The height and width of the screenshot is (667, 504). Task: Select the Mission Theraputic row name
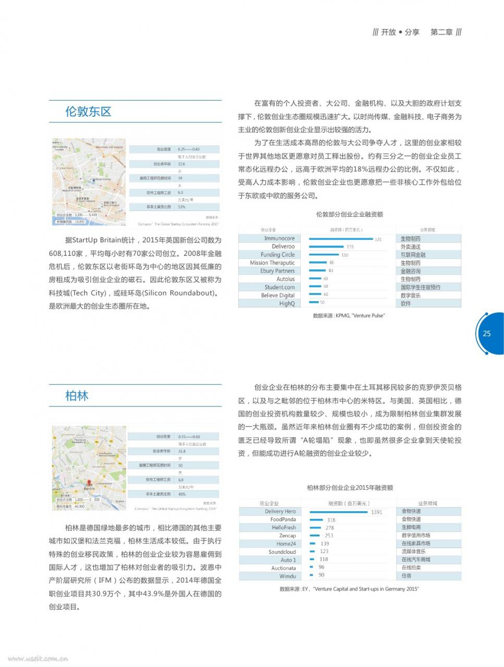272,263
